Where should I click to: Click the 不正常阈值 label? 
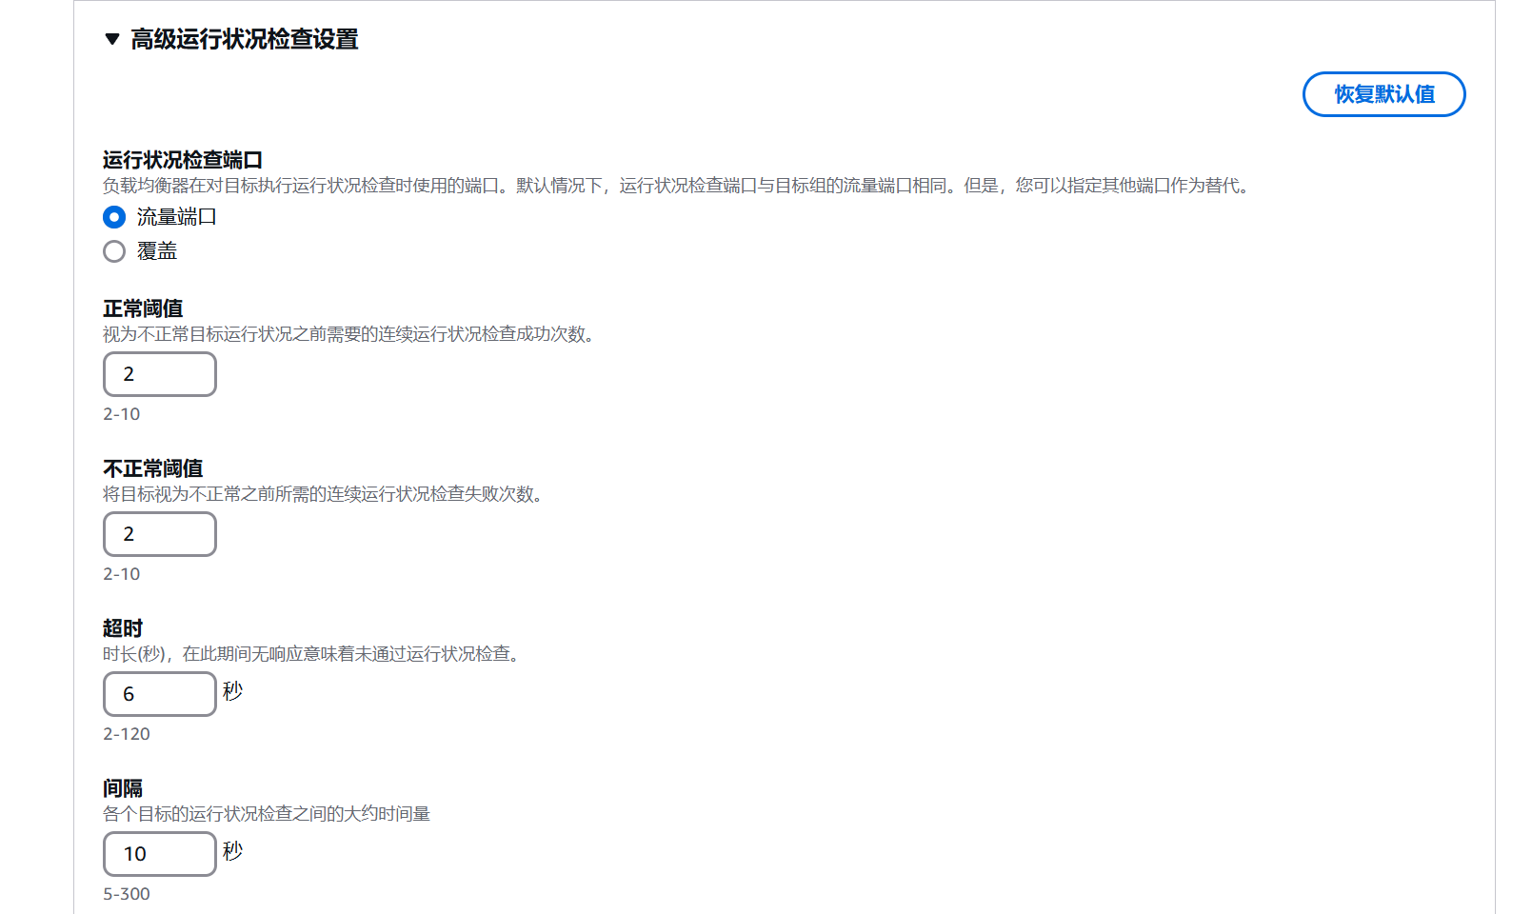coord(153,468)
